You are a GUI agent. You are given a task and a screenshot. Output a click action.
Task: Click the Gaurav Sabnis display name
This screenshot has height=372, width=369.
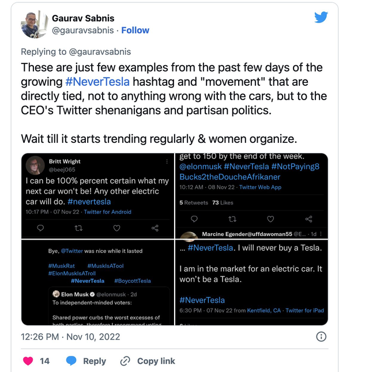click(83, 18)
